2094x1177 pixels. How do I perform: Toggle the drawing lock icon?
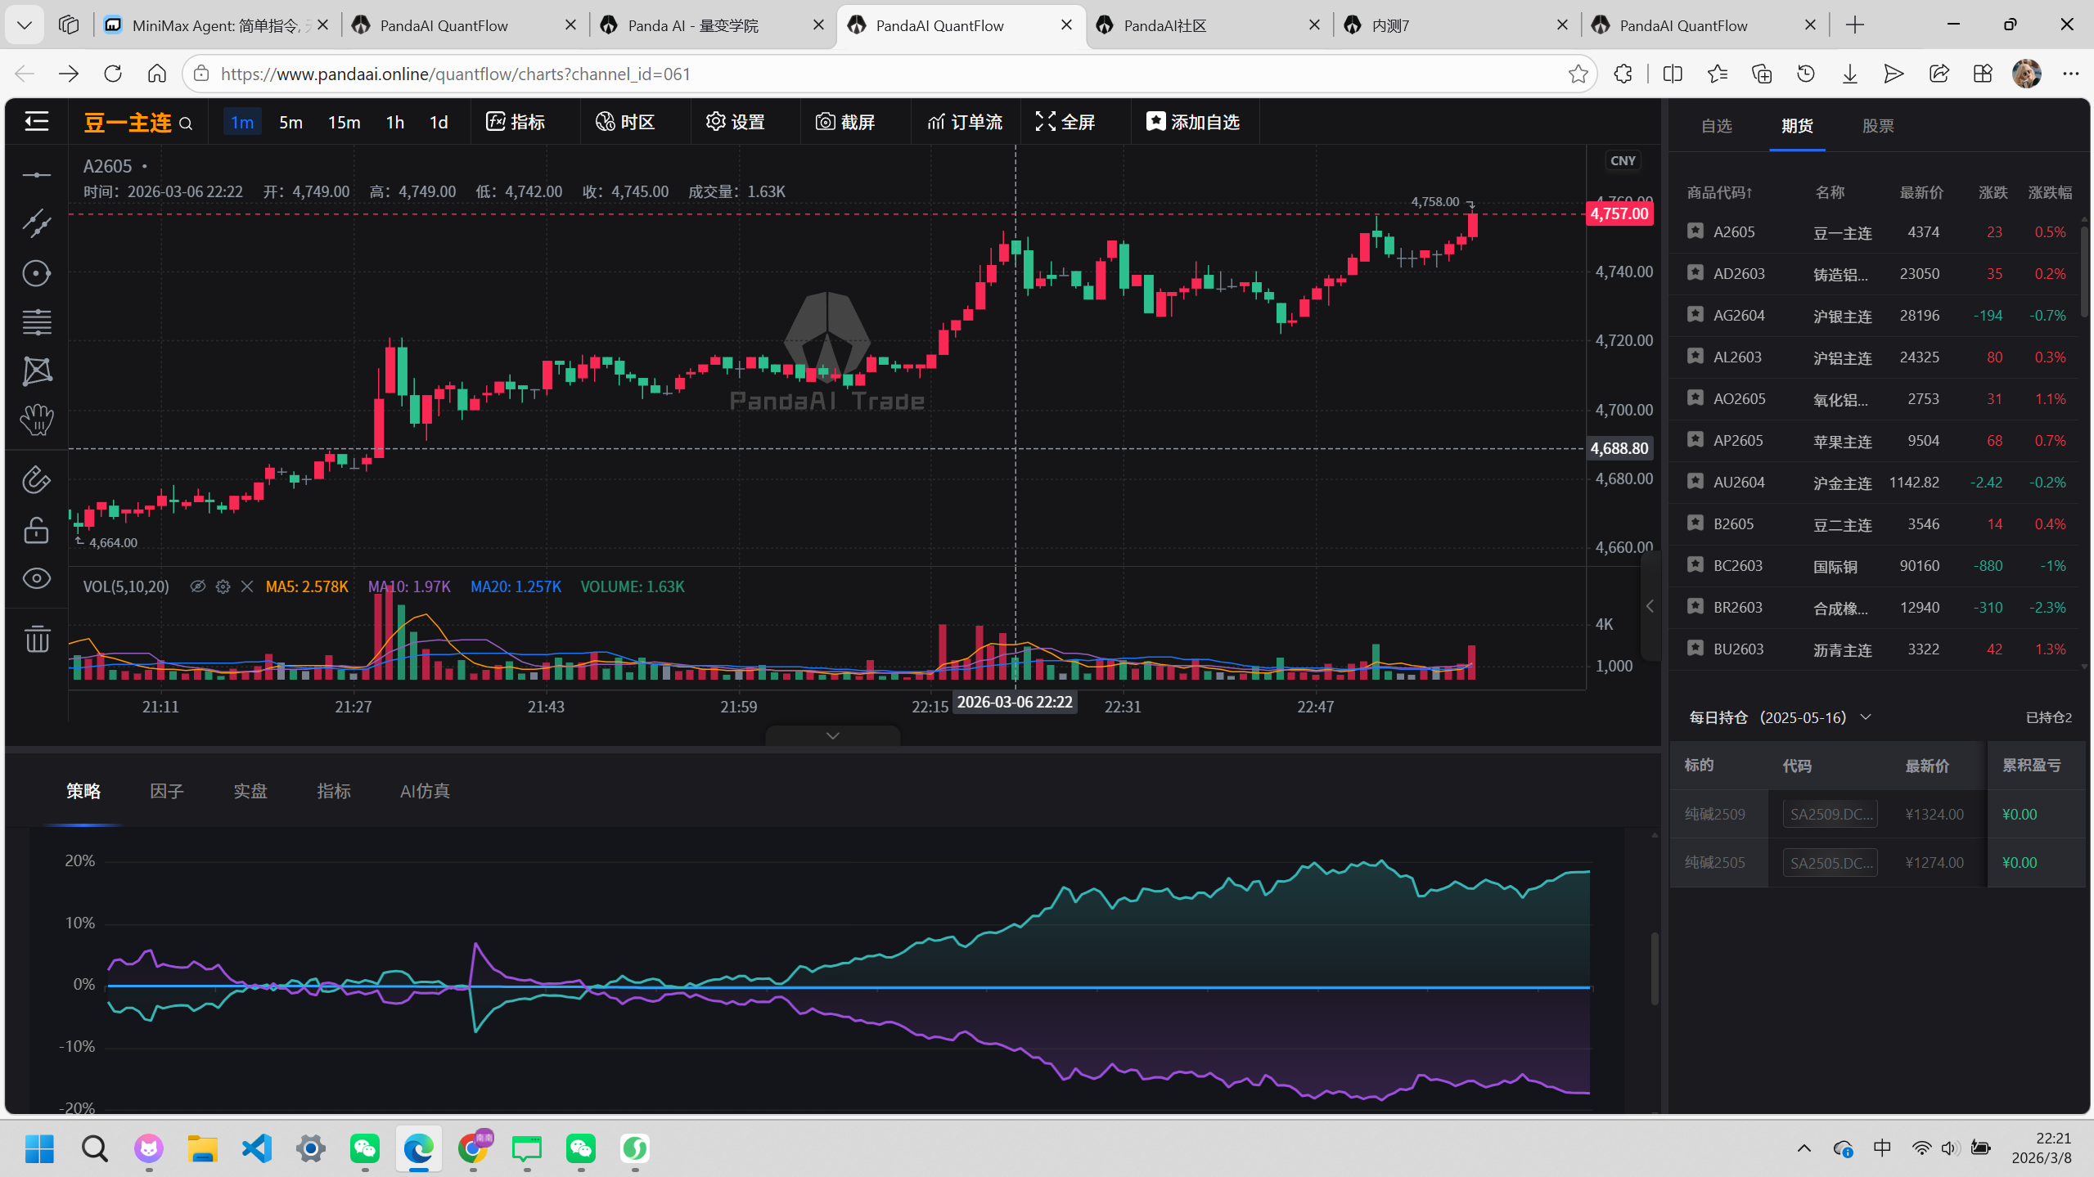[37, 530]
